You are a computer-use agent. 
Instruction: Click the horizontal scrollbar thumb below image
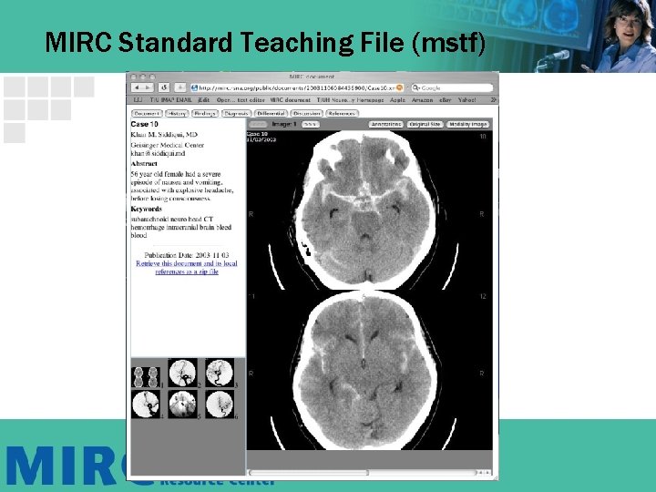(309, 472)
